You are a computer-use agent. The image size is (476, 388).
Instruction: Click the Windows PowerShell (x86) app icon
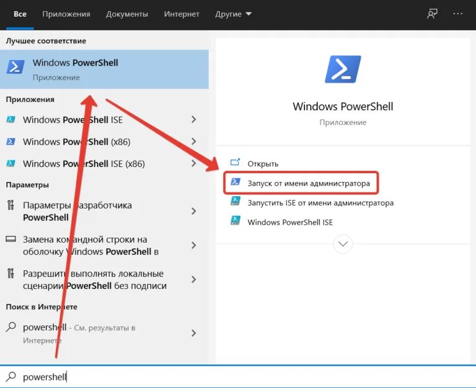coord(11,142)
